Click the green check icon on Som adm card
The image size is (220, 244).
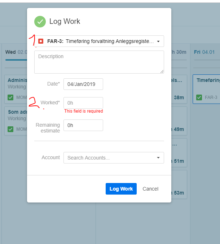point(10,129)
